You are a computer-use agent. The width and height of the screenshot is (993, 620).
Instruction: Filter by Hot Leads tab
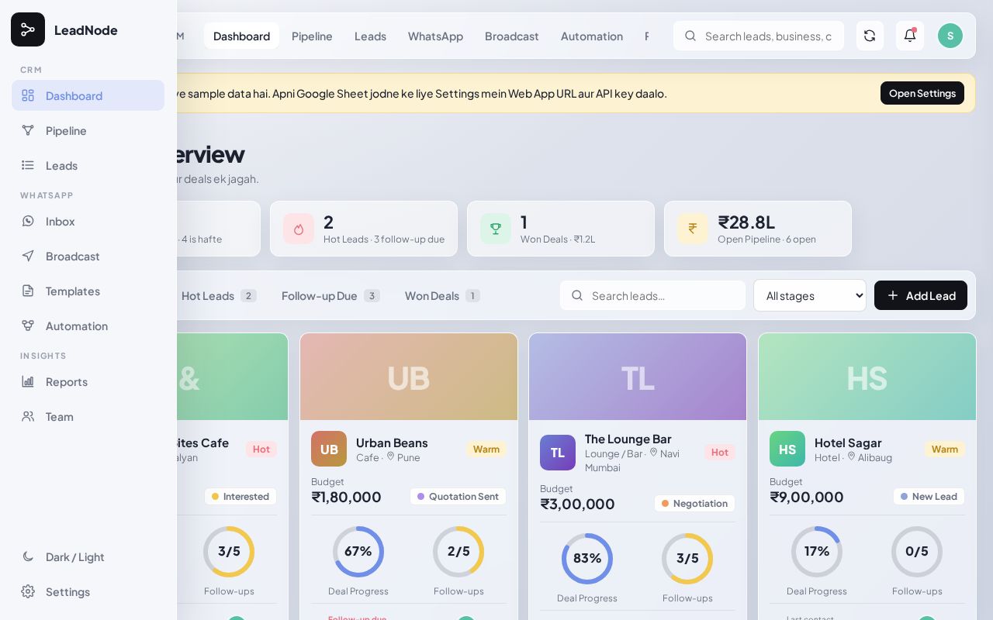(x=219, y=295)
